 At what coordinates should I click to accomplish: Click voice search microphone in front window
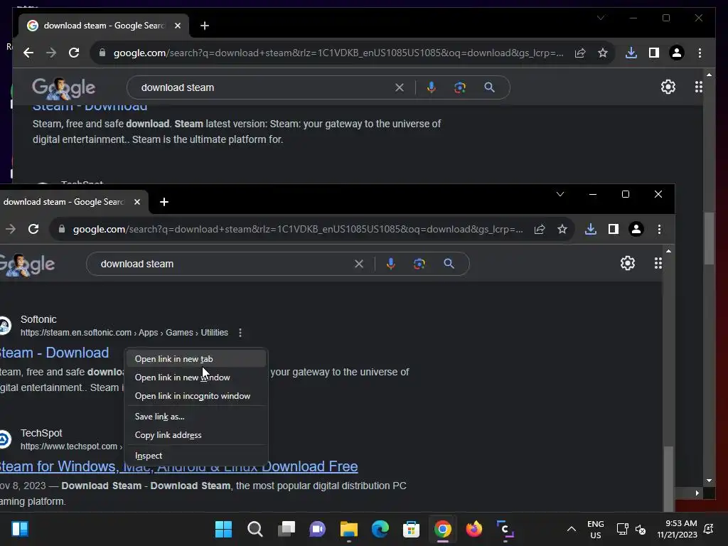coord(391,264)
